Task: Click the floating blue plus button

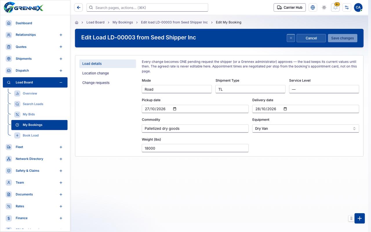Action: coord(360,218)
